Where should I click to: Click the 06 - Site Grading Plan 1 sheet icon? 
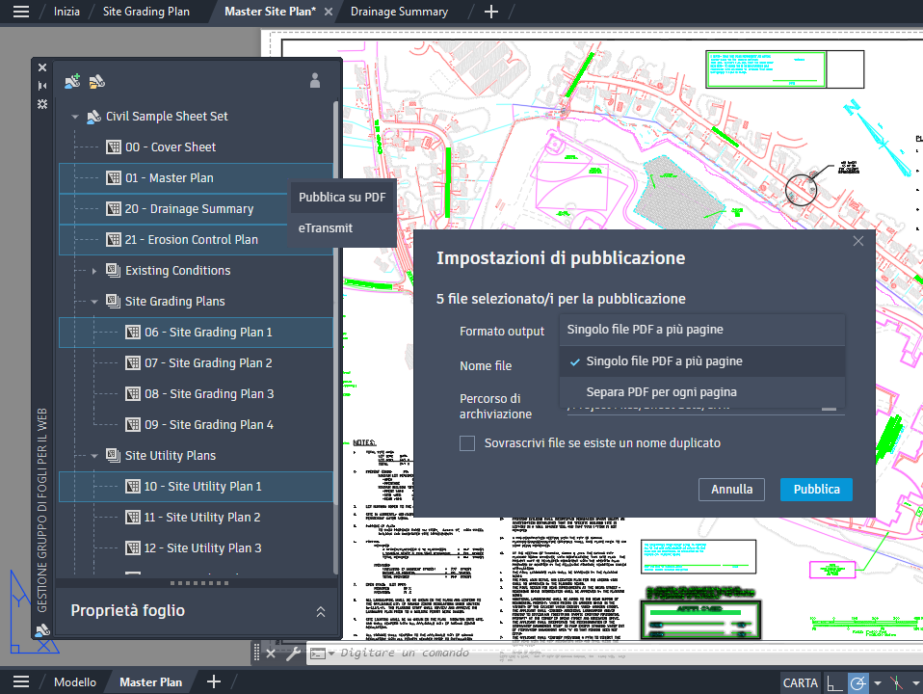pyautogui.click(x=133, y=333)
